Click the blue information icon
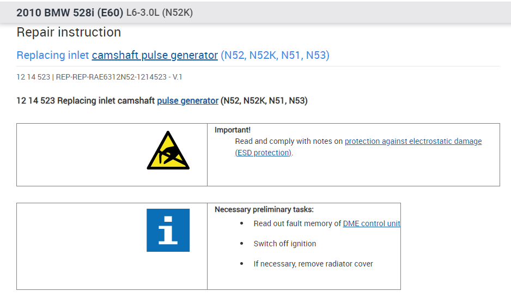Image resolution: width=511 pixels, height=297 pixels. (168, 230)
